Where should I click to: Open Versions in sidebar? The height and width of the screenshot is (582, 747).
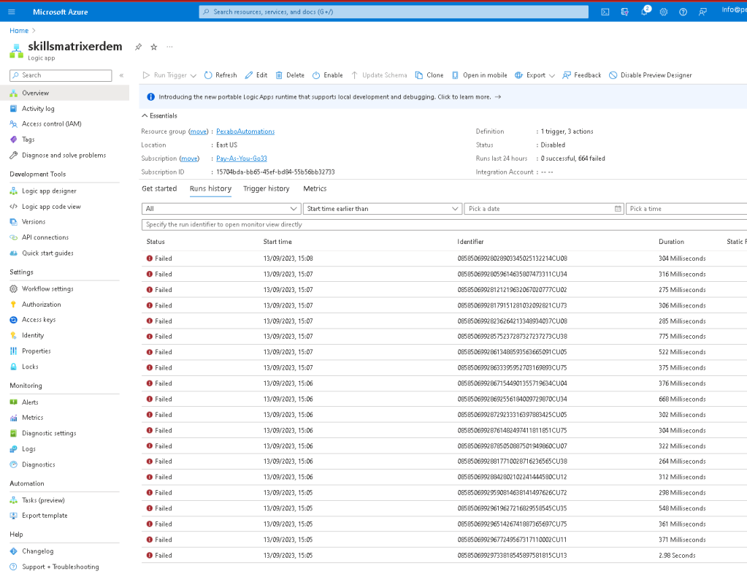(x=34, y=222)
